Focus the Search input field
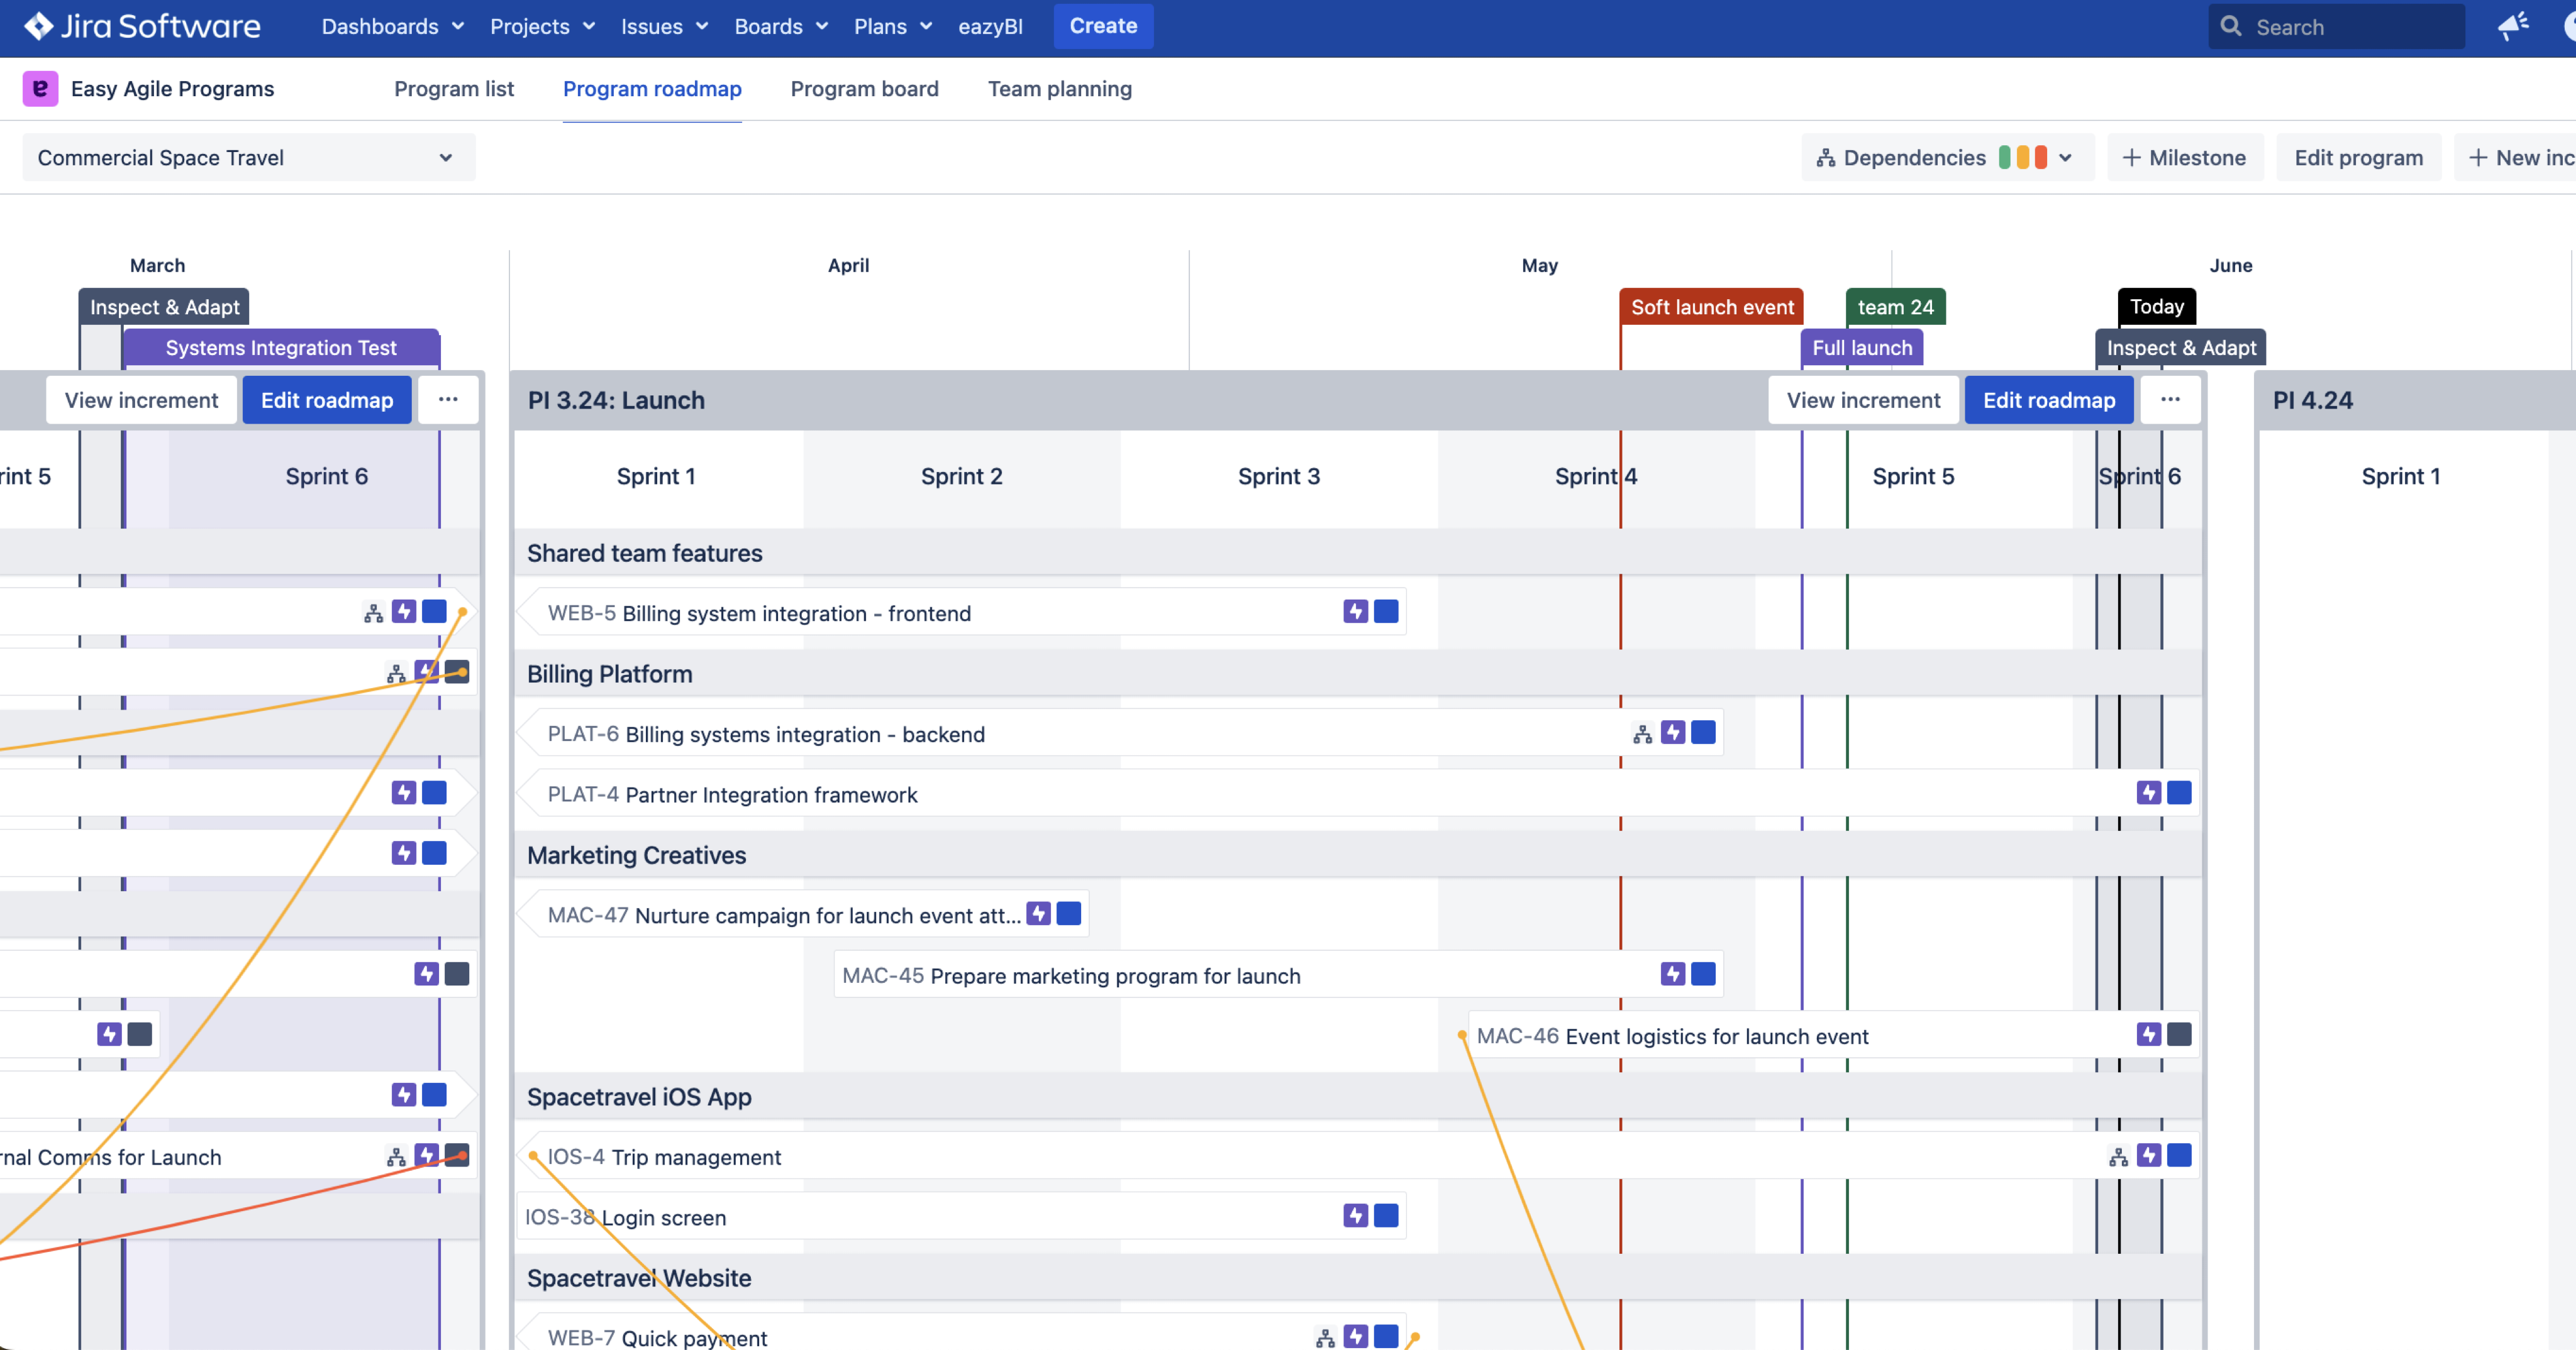The image size is (2576, 1350). (x=2336, y=26)
